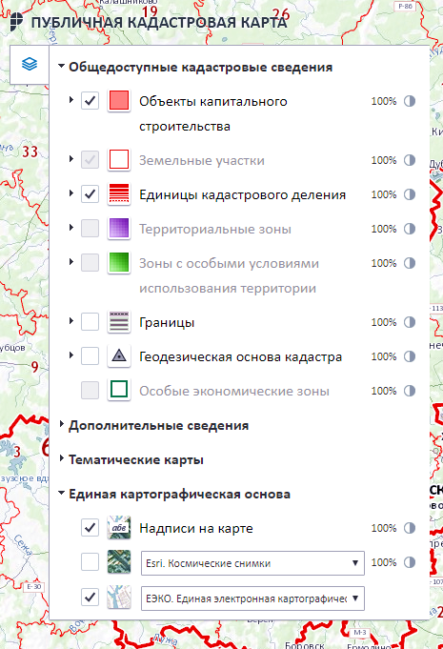
Task: Click the Esri satellite imagery thumbnail
Action: coord(119,561)
